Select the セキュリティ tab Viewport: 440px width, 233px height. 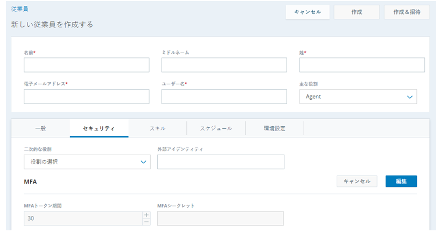pos(99,128)
